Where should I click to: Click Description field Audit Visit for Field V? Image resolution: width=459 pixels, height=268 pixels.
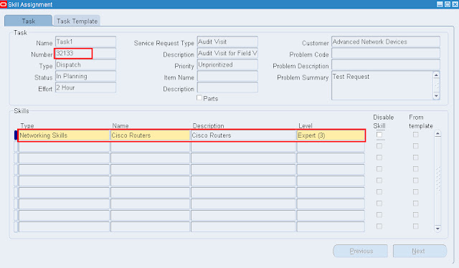coord(227,53)
